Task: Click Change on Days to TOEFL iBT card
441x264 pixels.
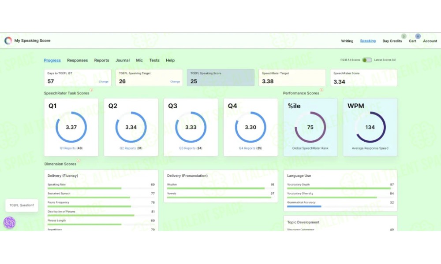Action: 104,82
